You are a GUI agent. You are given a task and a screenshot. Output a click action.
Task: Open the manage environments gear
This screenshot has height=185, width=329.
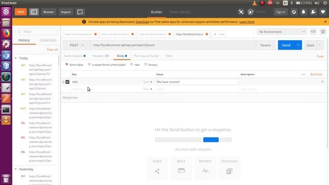coord(323,32)
